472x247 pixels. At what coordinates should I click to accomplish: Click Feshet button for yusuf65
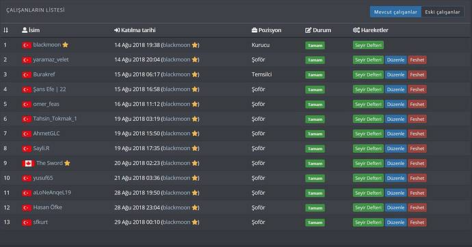[417, 178]
